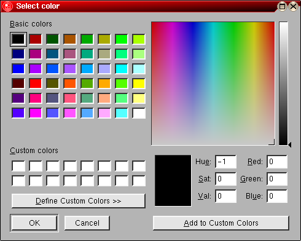Choose the bright cyan basic color swatch
This screenshot has width=301, height=241.
tap(122, 68)
